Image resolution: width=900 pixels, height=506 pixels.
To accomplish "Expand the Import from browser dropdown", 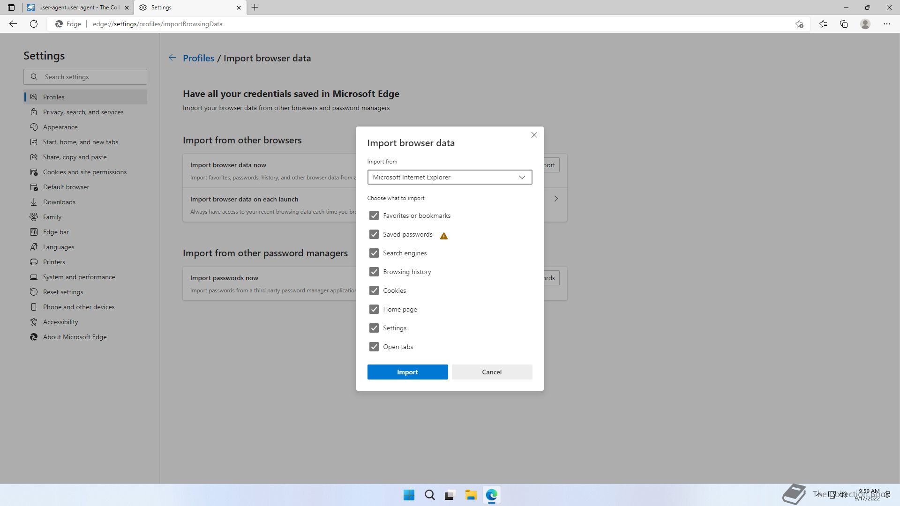I will (450, 177).
